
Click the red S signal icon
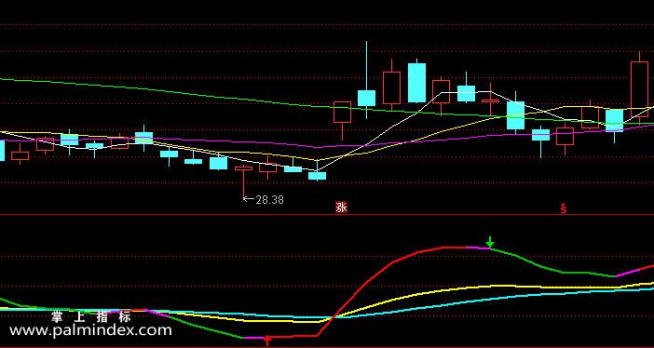point(564,208)
